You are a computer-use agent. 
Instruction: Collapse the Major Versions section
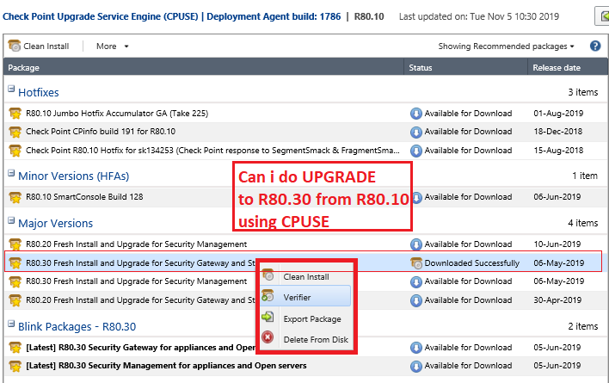[11, 220]
